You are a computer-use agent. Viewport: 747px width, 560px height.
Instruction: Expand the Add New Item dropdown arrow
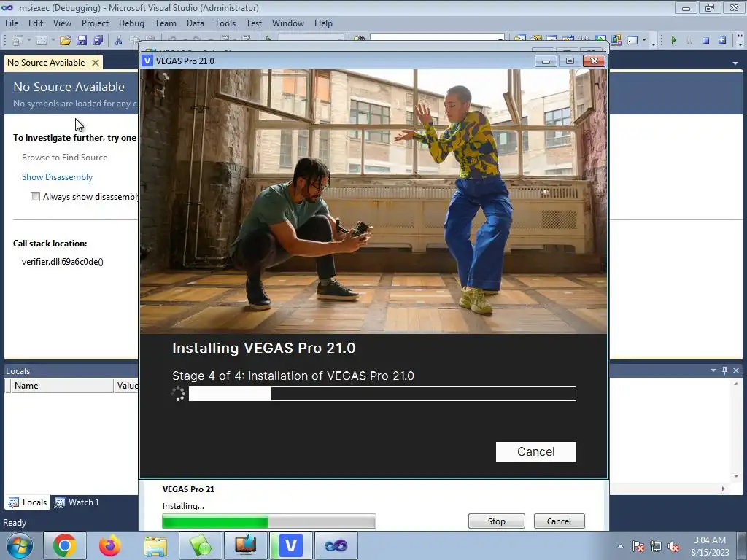pyautogui.click(x=53, y=41)
